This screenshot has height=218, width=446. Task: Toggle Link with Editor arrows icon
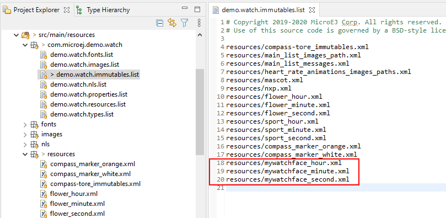172,23
